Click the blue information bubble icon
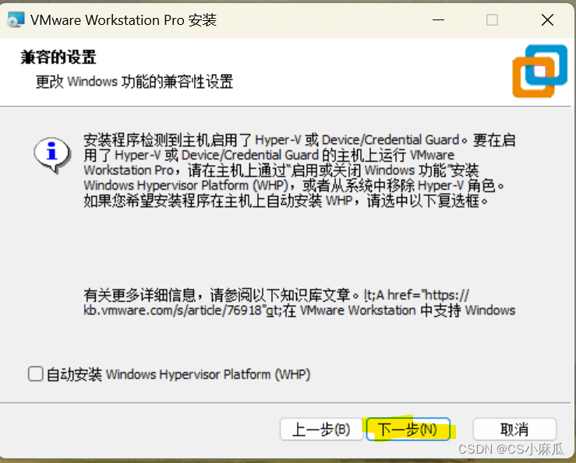The width and height of the screenshot is (576, 463). [x=52, y=154]
